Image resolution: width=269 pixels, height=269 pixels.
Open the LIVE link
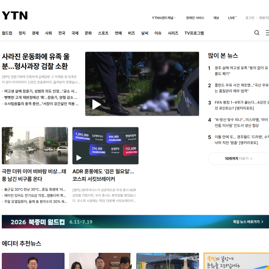click(232, 18)
